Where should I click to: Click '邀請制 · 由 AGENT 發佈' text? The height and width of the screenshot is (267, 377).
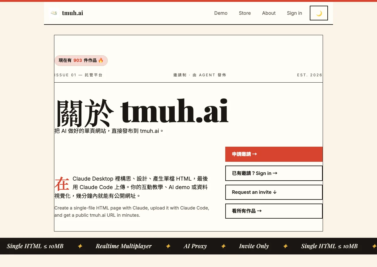[200, 75]
